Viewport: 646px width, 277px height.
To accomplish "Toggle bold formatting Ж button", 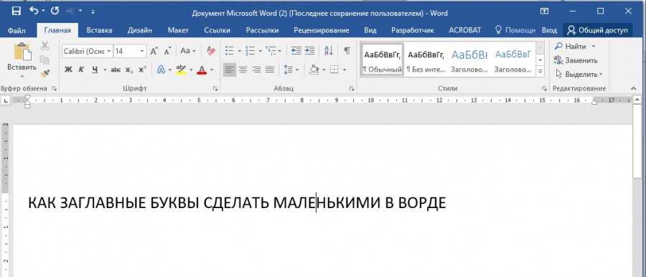I will coord(68,70).
